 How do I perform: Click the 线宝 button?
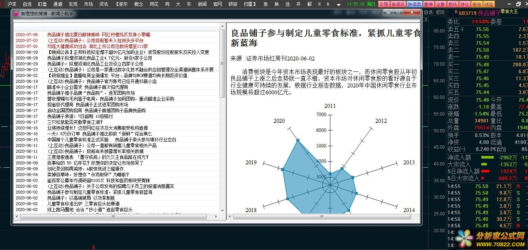[x=489, y=4]
